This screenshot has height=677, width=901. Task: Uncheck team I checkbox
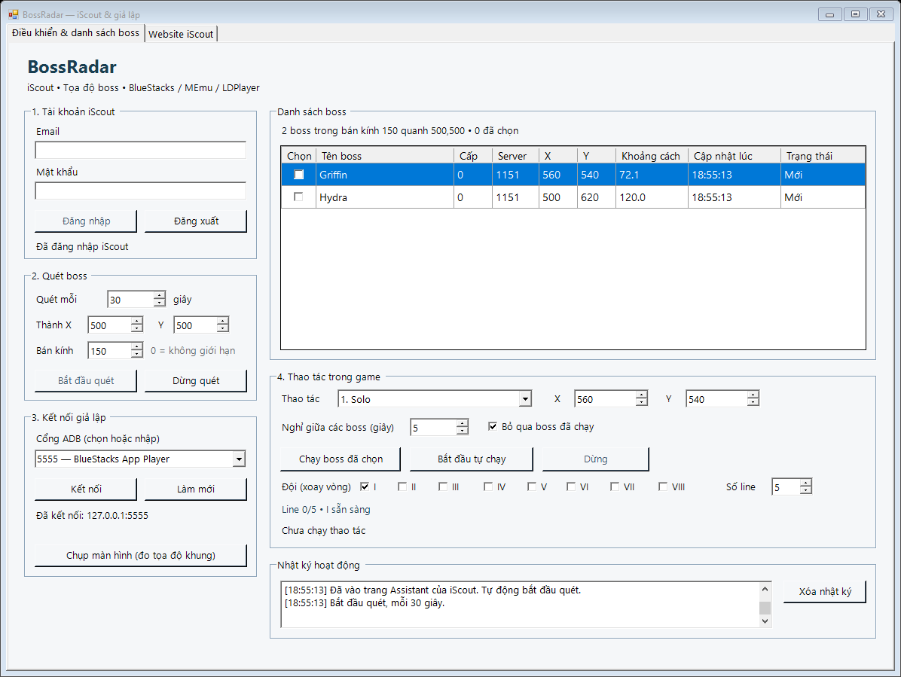click(x=365, y=486)
